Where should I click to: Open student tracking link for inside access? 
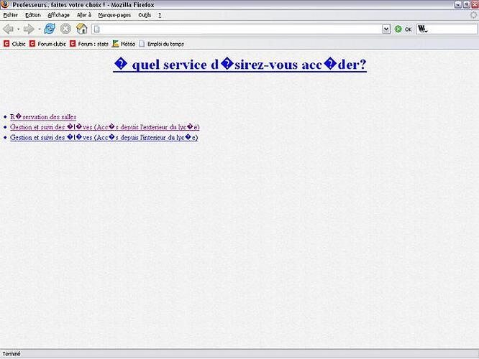pos(104,137)
